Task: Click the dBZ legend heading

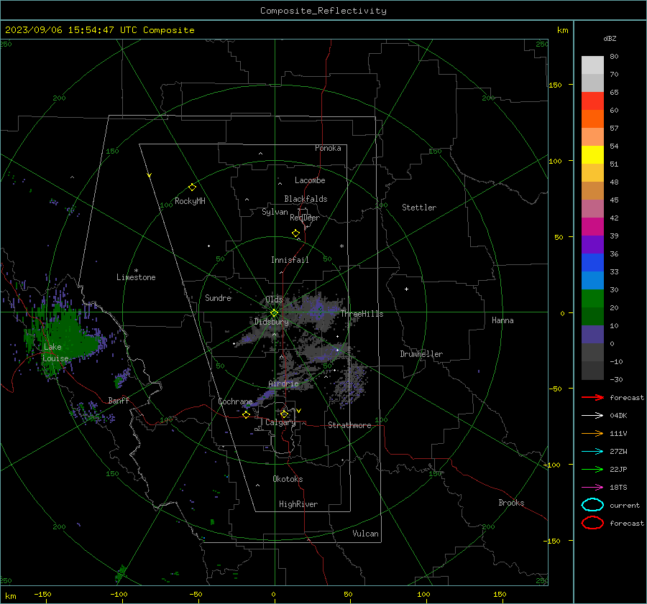Action: coord(610,38)
